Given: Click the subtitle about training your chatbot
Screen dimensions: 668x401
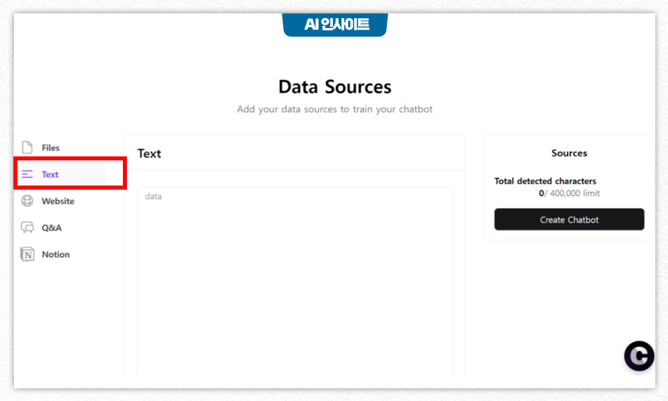Looking at the screenshot, I should 335,109.
